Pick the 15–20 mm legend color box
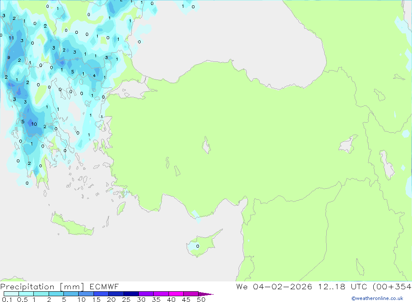Viewport: 412px width, 302px height. [101, 294]
